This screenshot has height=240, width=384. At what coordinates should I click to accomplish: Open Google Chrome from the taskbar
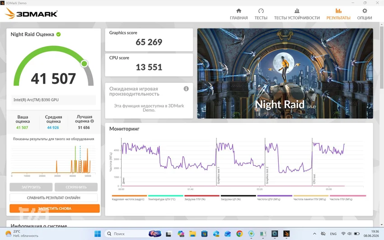239,234
